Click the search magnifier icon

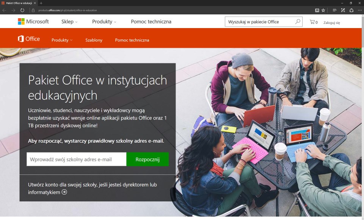pyautogui.click(x=298, y=22)
